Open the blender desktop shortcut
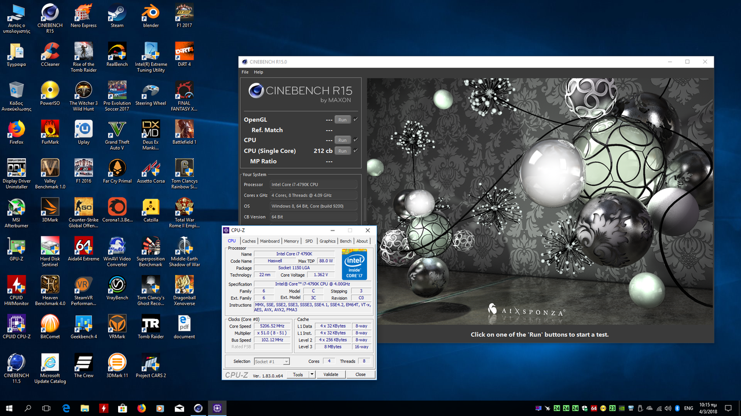Viewport: 741px width, 416px height. coord(151,16)
